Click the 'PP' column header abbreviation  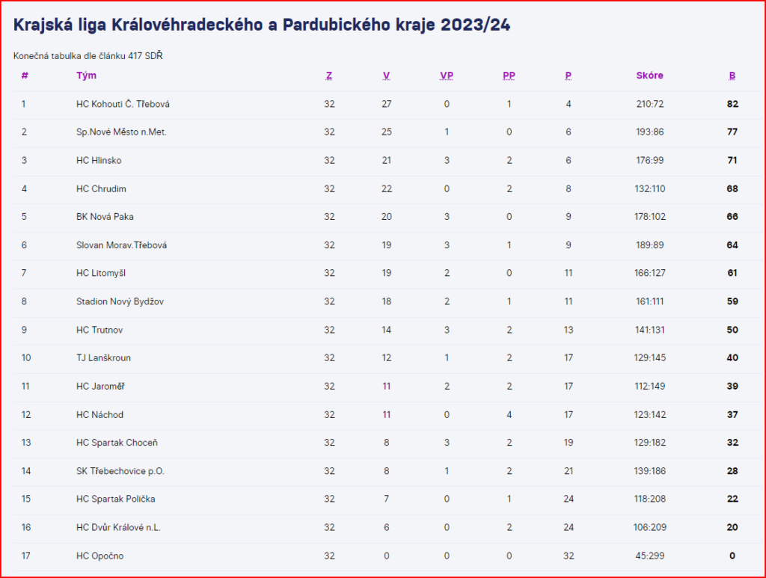pyautogui.click(x=509, y=76)
